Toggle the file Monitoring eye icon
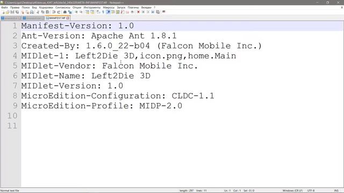This screenshot has width=344, height=193. pyautogui.click(x=132, y=12)
